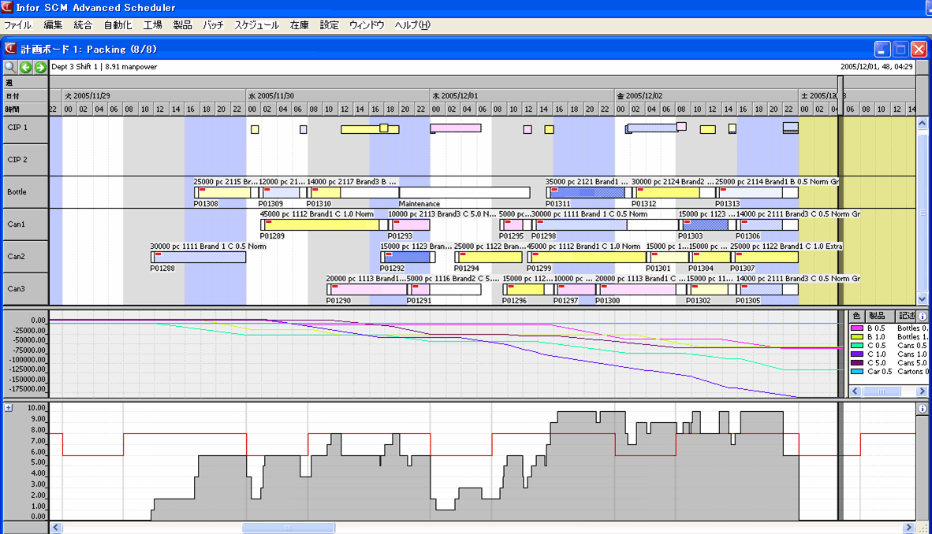
Task: Click the B 0.5 magenta color swatch
Action: pos(856,328)
